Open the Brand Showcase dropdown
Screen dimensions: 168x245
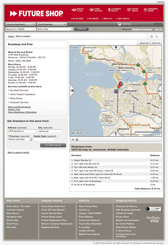tap(52, 24)
